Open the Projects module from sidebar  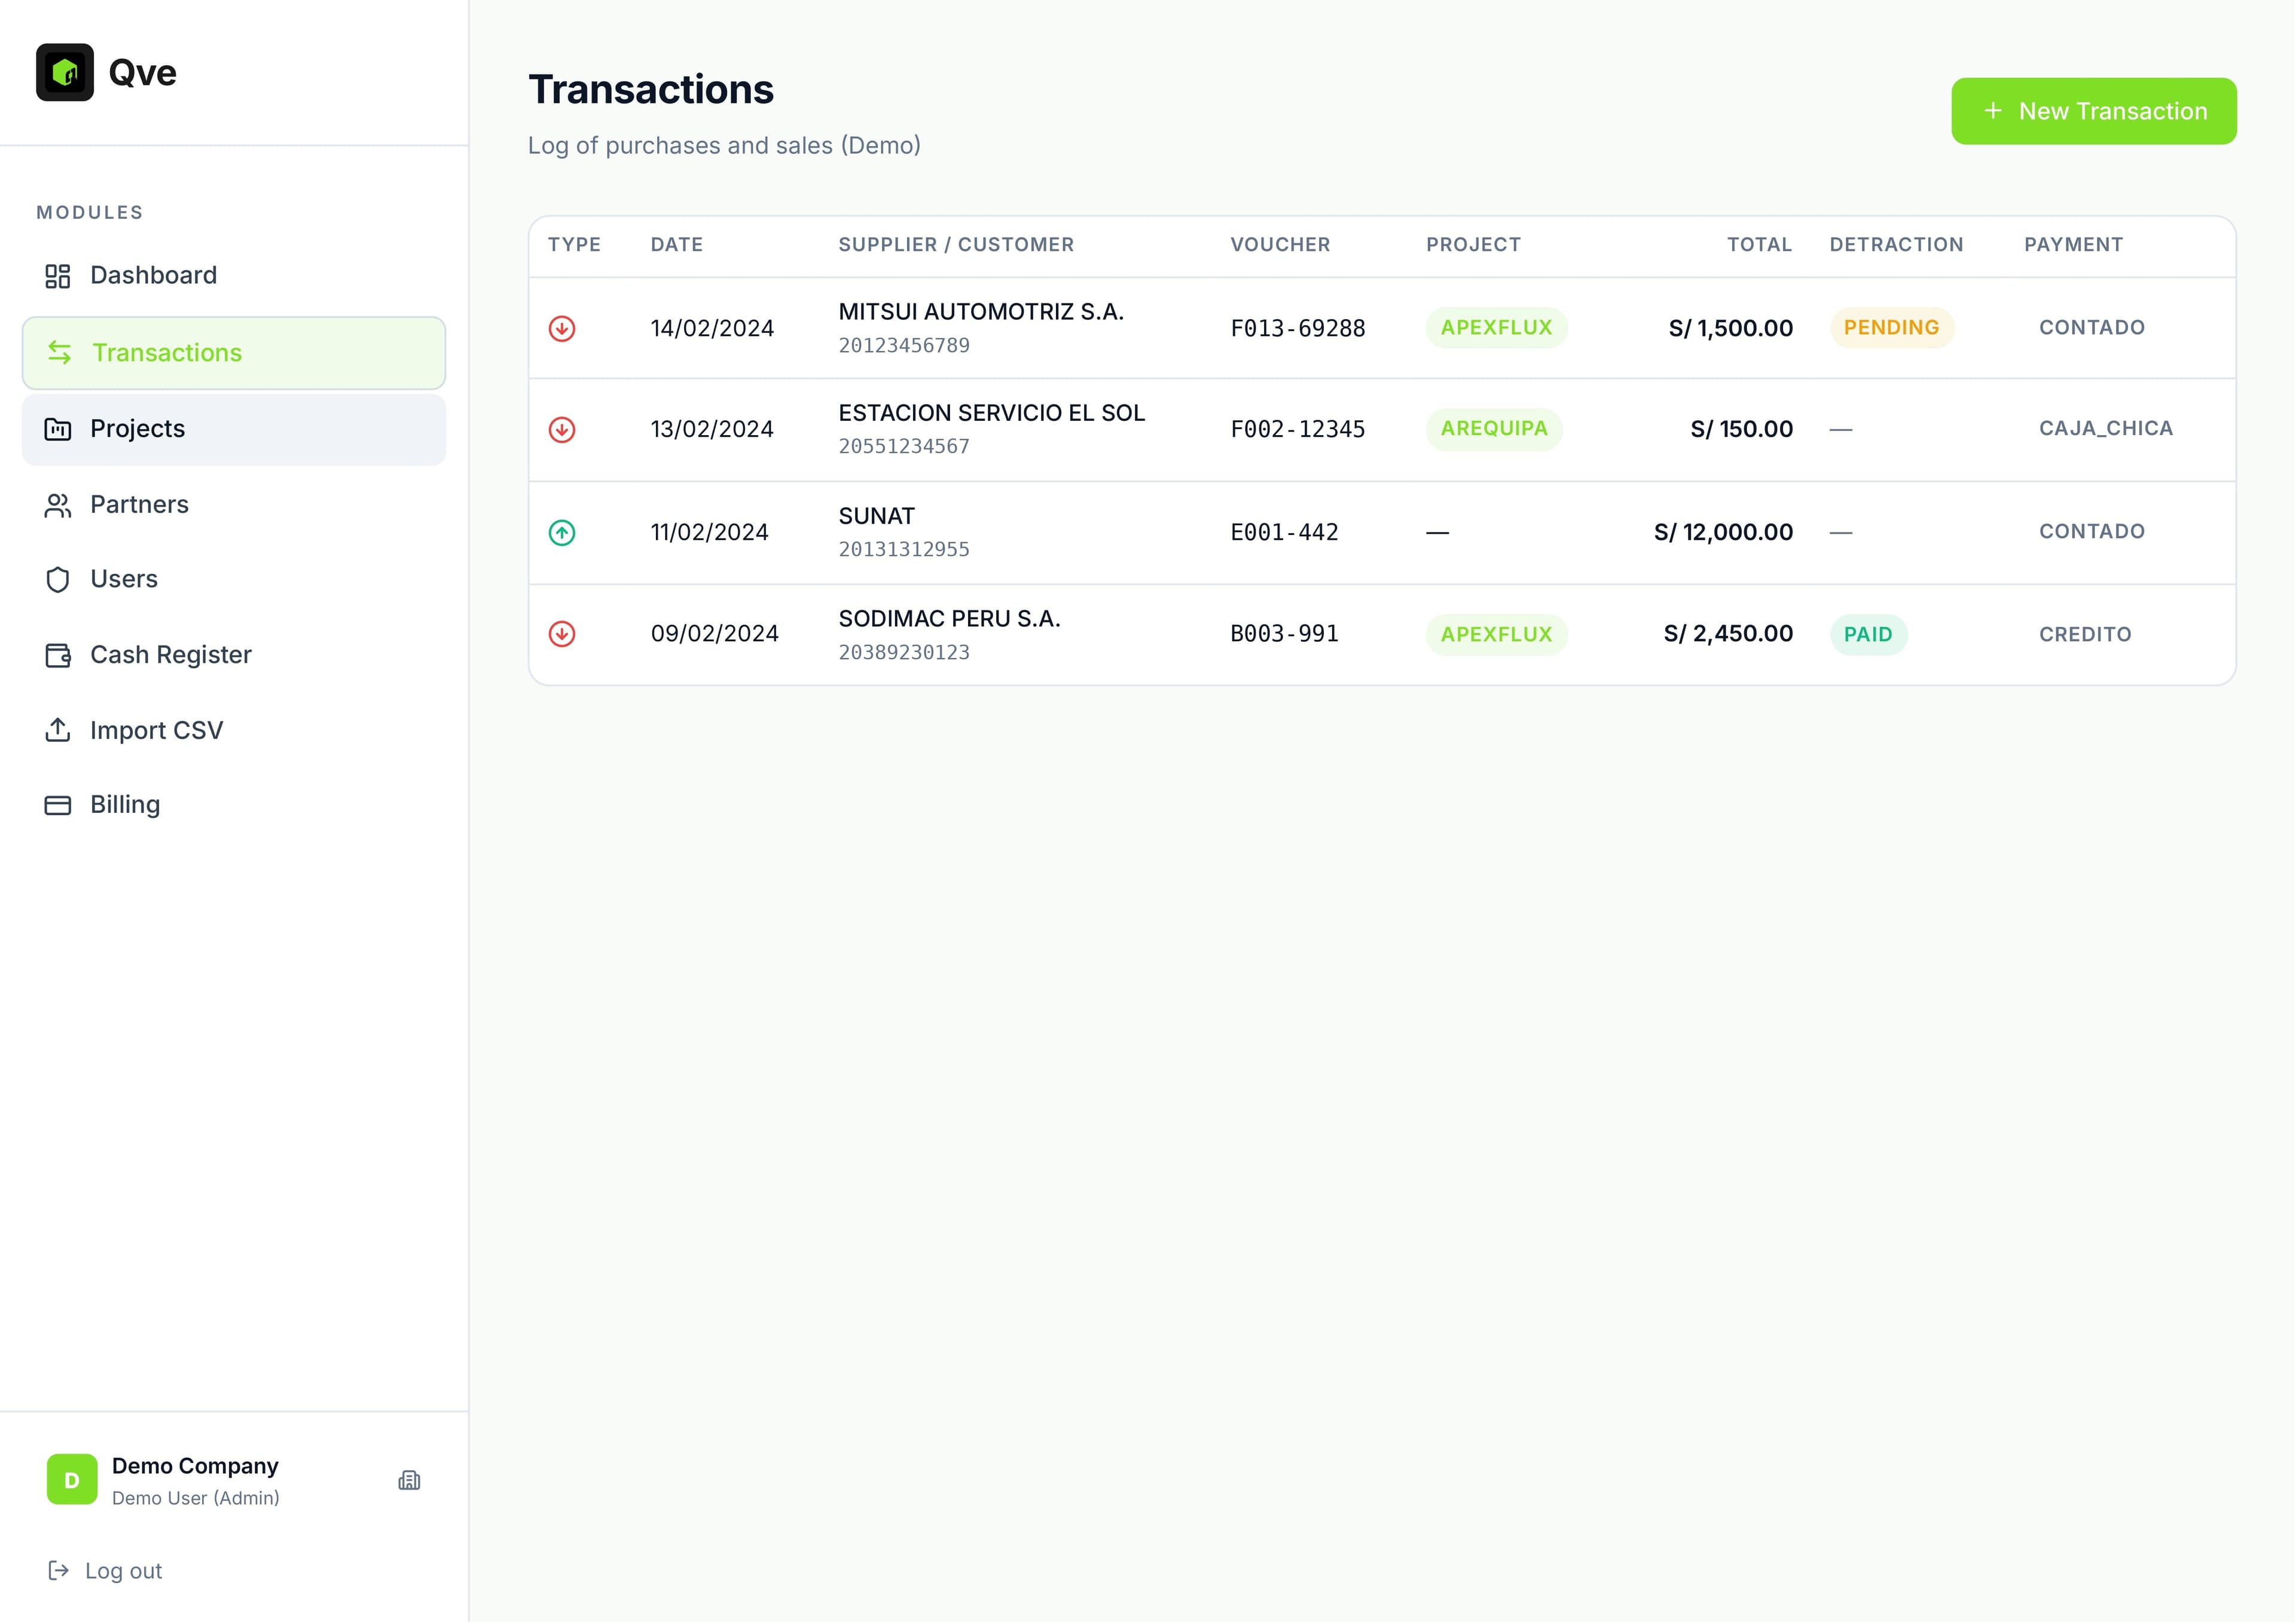(x=137, y=429)
